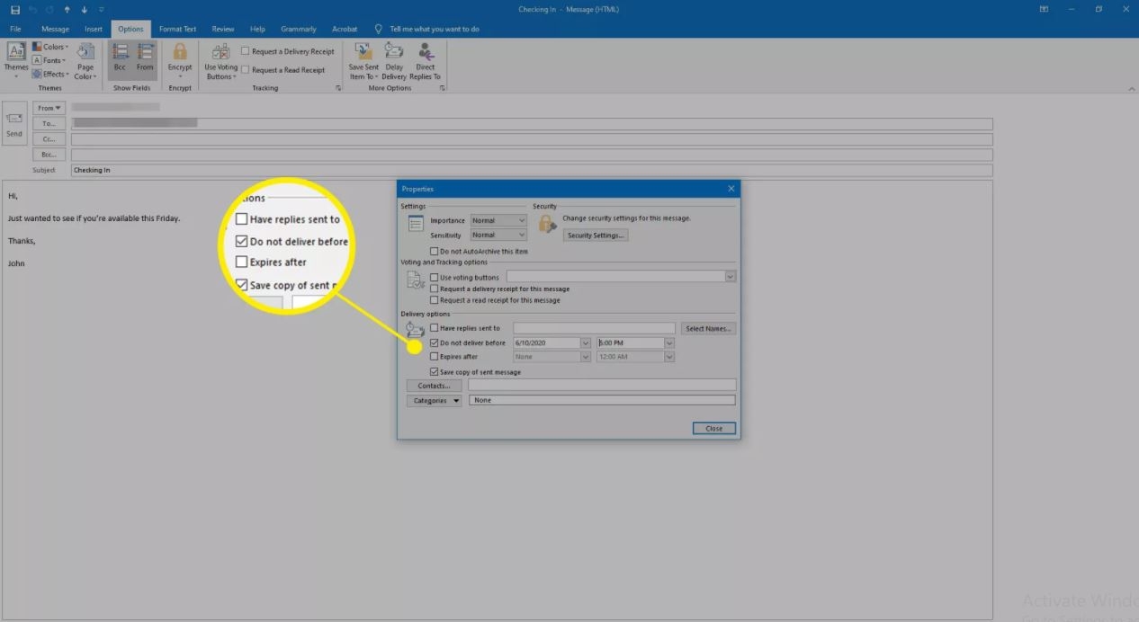1139x622 pixels.
Task: Open the 6/10/2020 date dropdown
Action: (586, 342)
